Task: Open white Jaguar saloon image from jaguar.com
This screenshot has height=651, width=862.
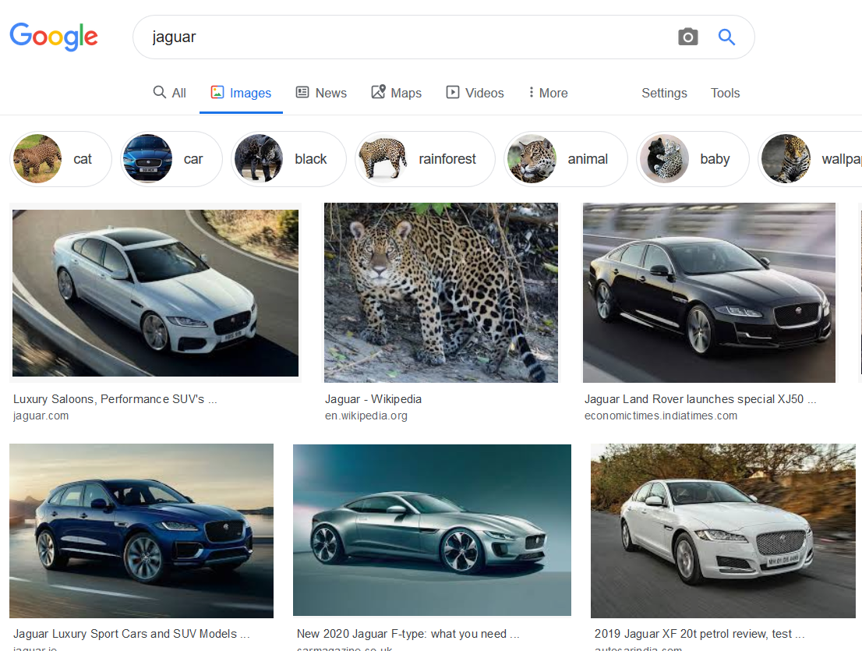Action: point(156,293)
